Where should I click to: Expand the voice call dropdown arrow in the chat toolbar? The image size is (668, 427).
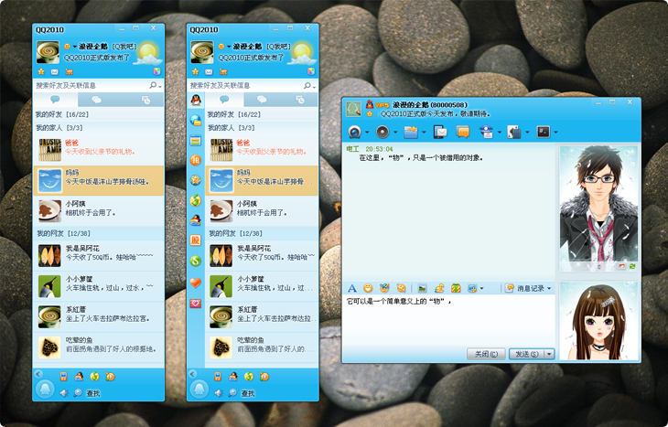[395, 133]
